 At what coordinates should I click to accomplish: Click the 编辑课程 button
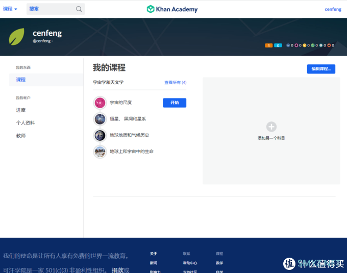[320, 69]
